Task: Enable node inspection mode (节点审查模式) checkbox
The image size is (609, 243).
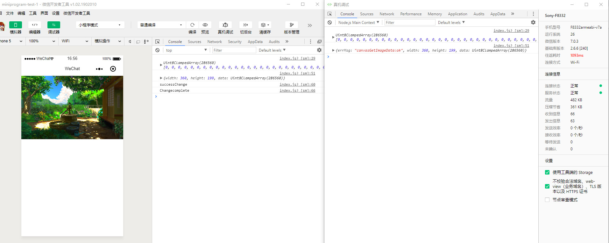Action: (547, 200)
